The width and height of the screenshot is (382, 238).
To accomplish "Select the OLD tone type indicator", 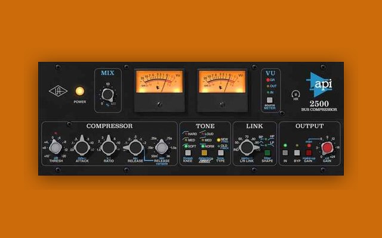I will 218,146.
